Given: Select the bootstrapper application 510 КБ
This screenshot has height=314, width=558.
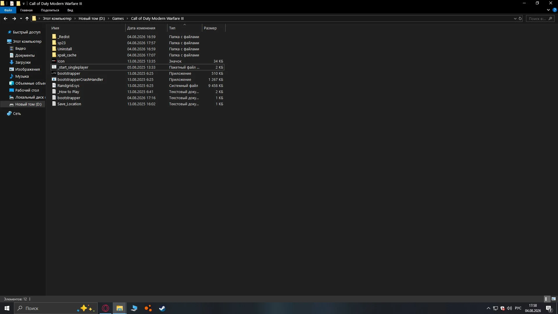Looking at the screenshot, I should click(x=137, y=73).
